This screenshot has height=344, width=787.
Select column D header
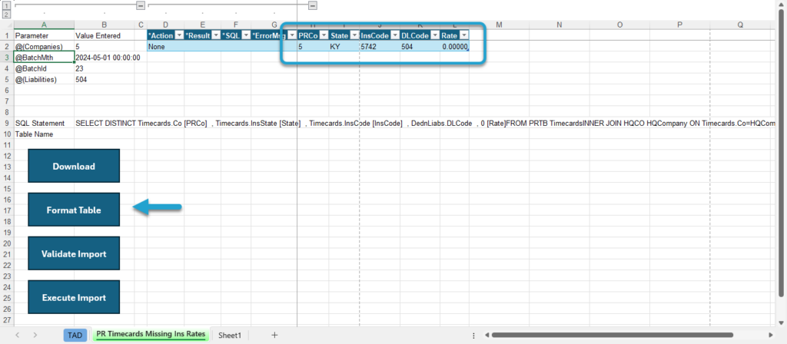coord(166,25)
